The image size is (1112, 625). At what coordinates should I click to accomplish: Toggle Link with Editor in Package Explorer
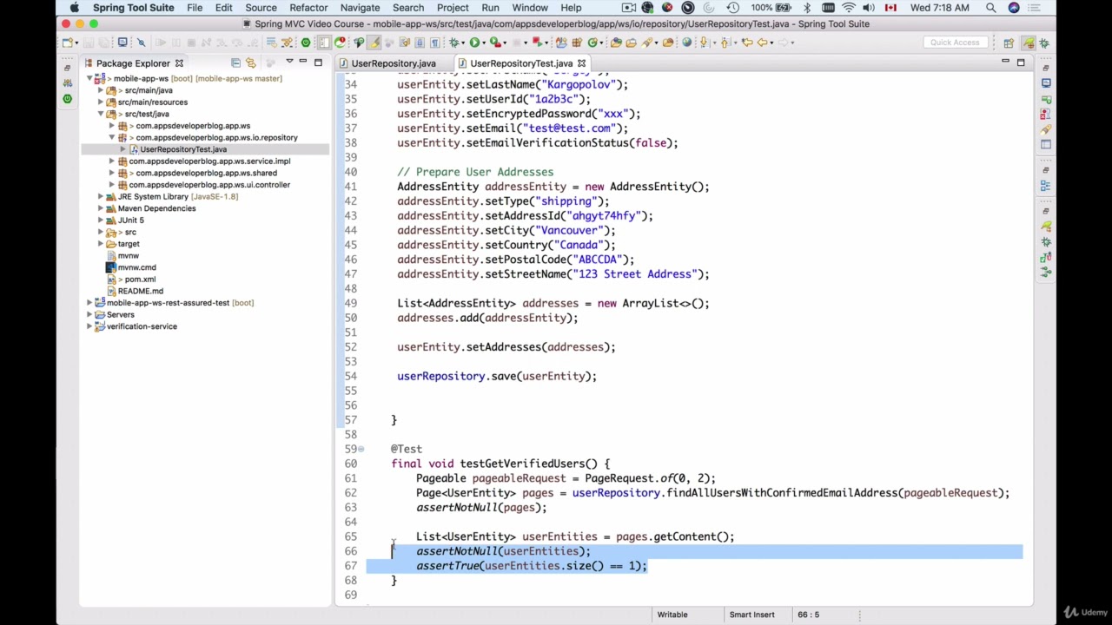251,62
